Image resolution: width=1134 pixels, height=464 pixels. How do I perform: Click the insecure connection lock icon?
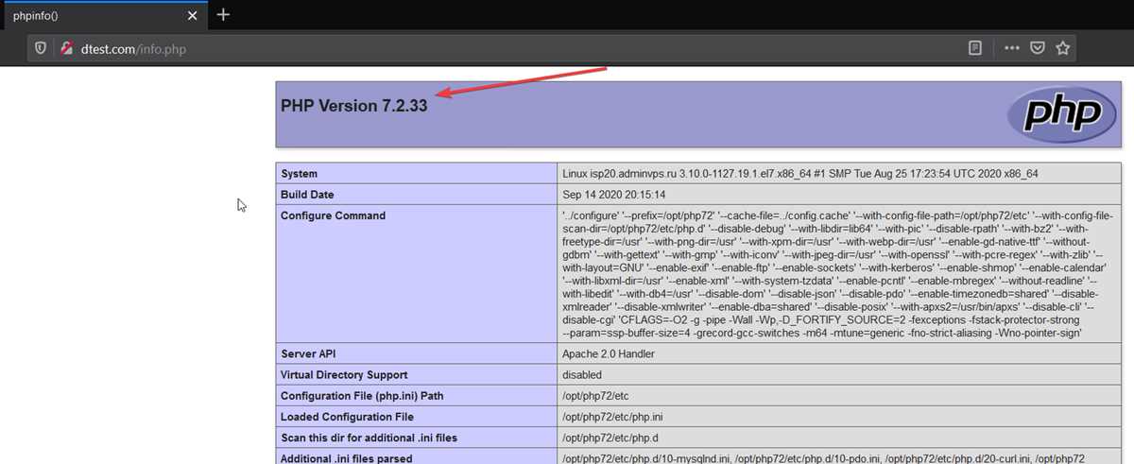pos(66,48)
